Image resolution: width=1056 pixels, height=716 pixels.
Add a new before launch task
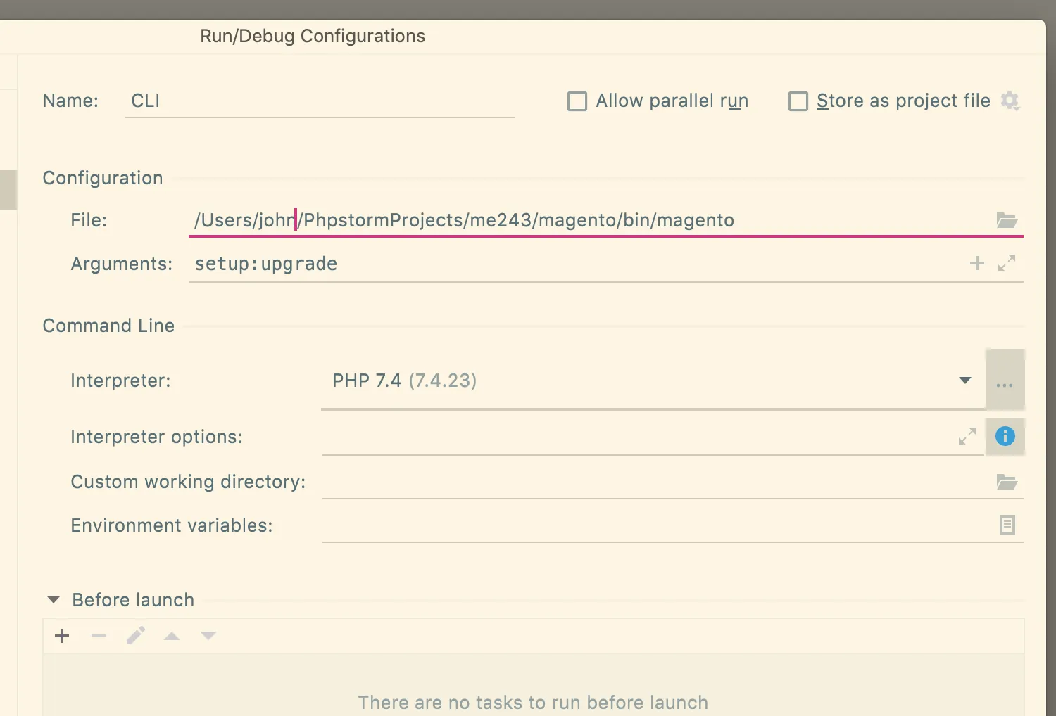(62, 637)
